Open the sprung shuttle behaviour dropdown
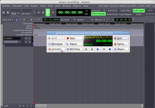The width and height of the screenshot is (155, 108). 26,13
